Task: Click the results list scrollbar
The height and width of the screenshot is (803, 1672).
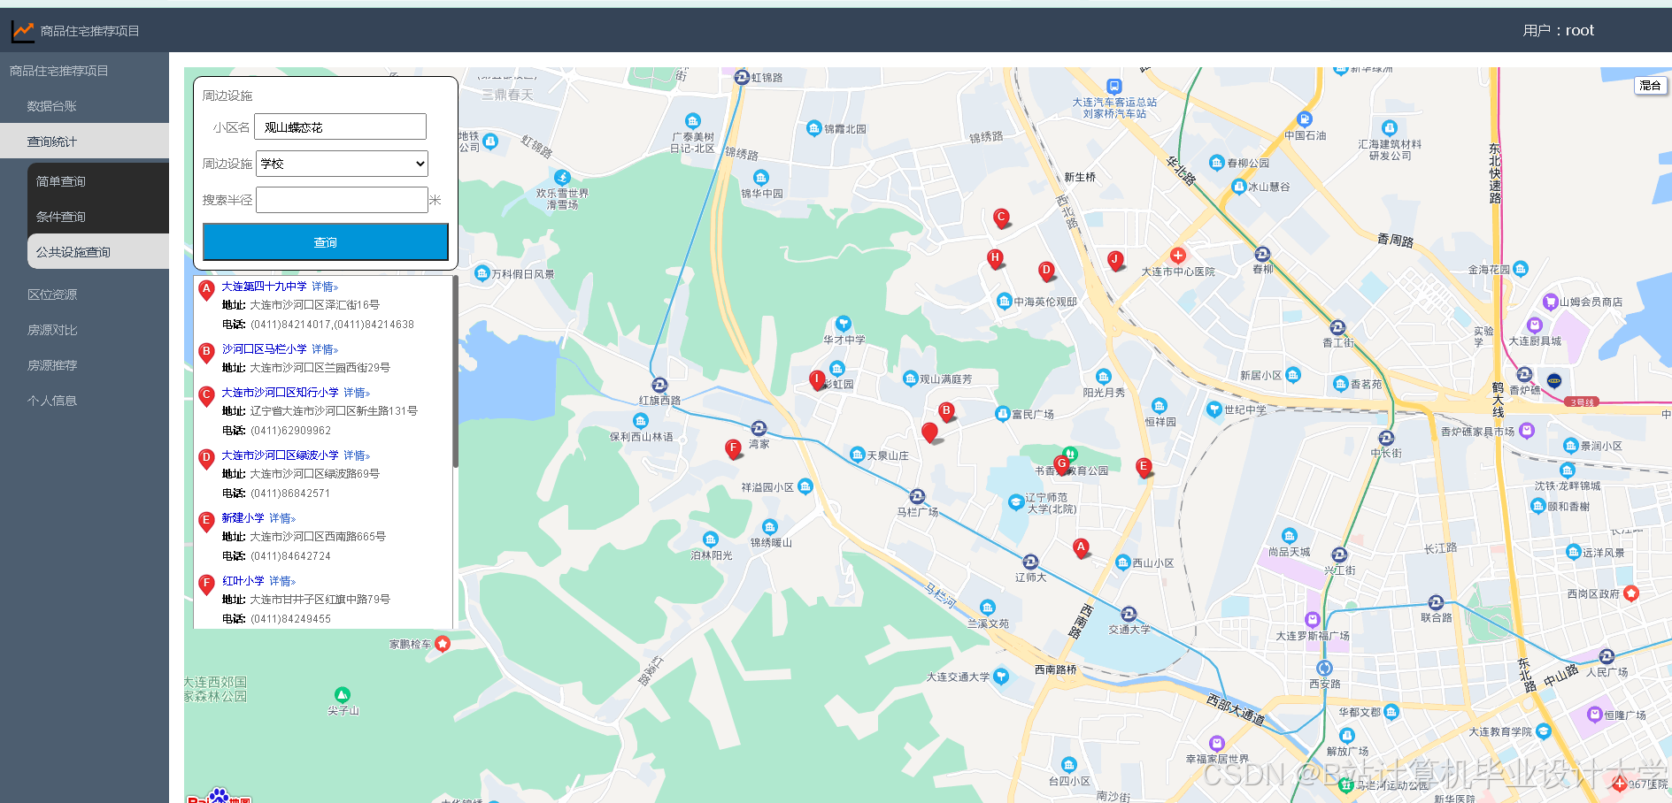Action: [456, 371]
